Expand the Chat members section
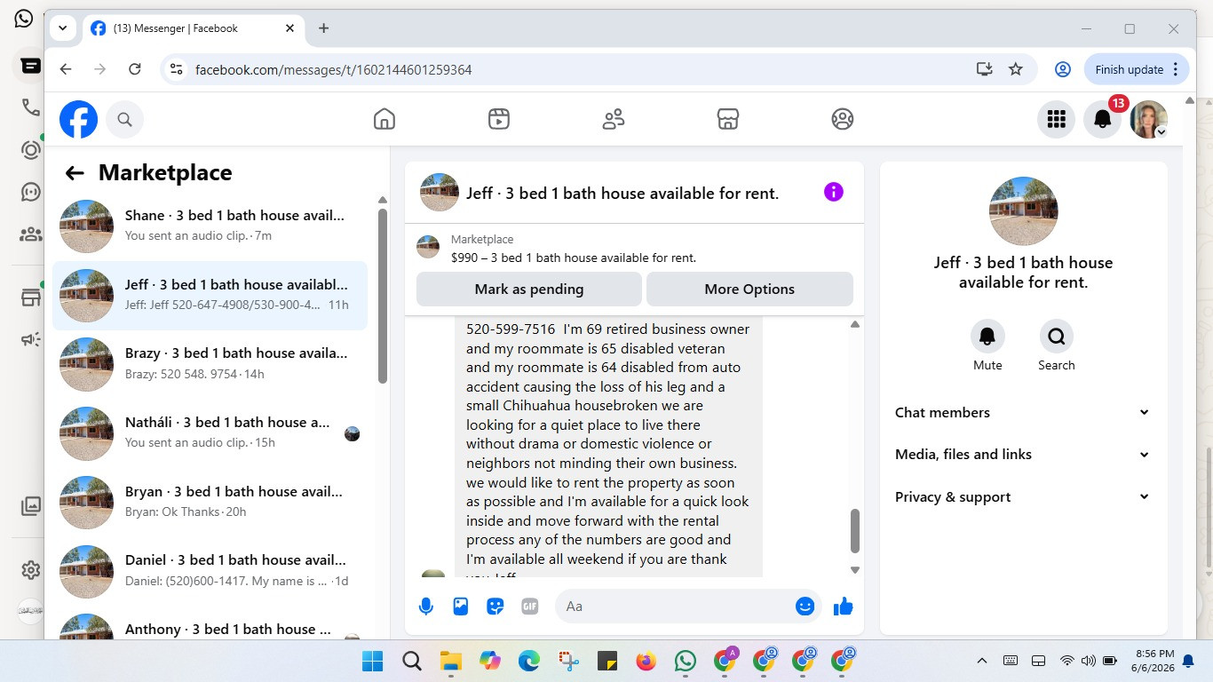The width and height of the screenshot is (1213, 682). [1023, 412]
